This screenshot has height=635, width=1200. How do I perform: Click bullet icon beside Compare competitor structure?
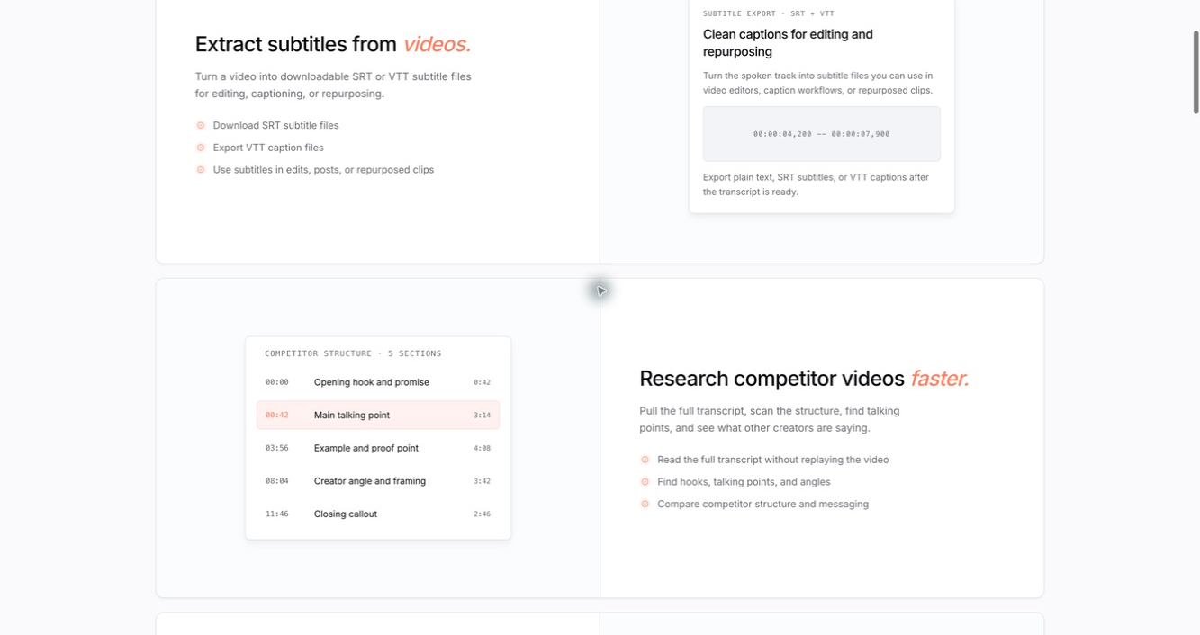tap(645, 504)
